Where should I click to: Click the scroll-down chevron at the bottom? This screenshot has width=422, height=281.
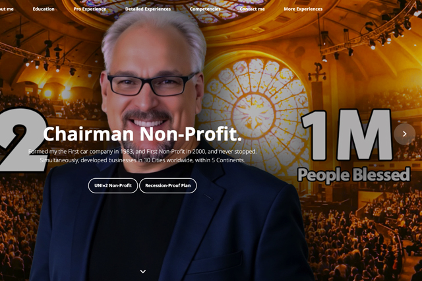click(143, 271)
